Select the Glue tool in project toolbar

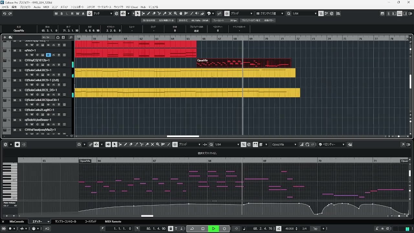click(x=165, y=14)
